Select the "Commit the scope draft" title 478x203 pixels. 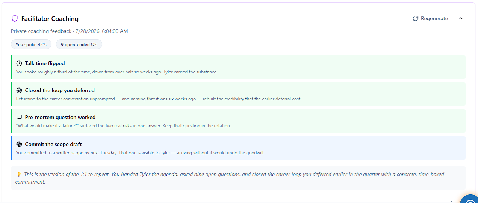(x=53, y=144)
